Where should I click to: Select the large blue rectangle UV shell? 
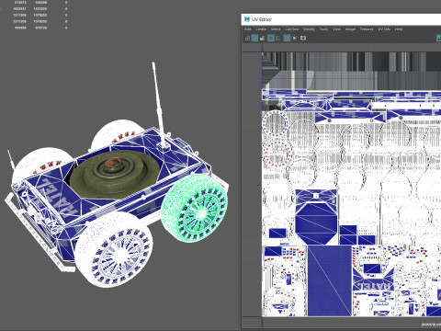click(x=330, y=280)
